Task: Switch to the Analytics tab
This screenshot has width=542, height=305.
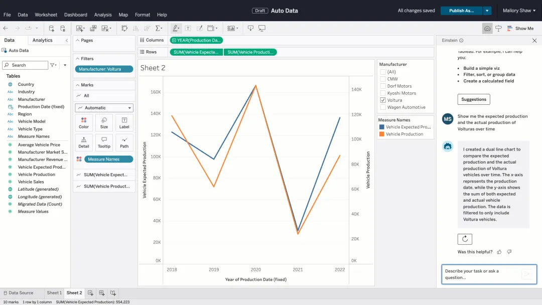Action: click(x=43, y=40)
